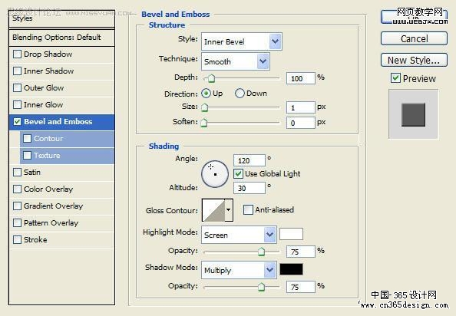This screenshot has height=316, width=456.
Task: Click the Highlight Opacity slider handle
Action: tap(262, 252)
